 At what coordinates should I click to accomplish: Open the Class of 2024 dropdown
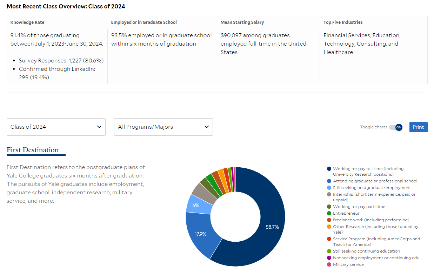pos(56,127)
